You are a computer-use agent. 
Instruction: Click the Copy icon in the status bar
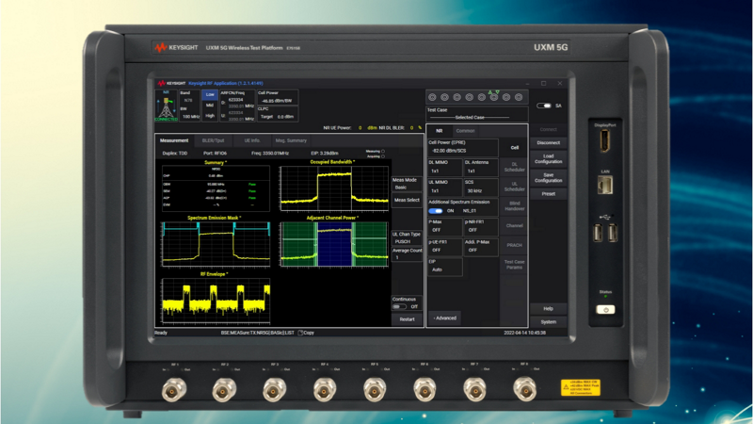tap(300, 333)
